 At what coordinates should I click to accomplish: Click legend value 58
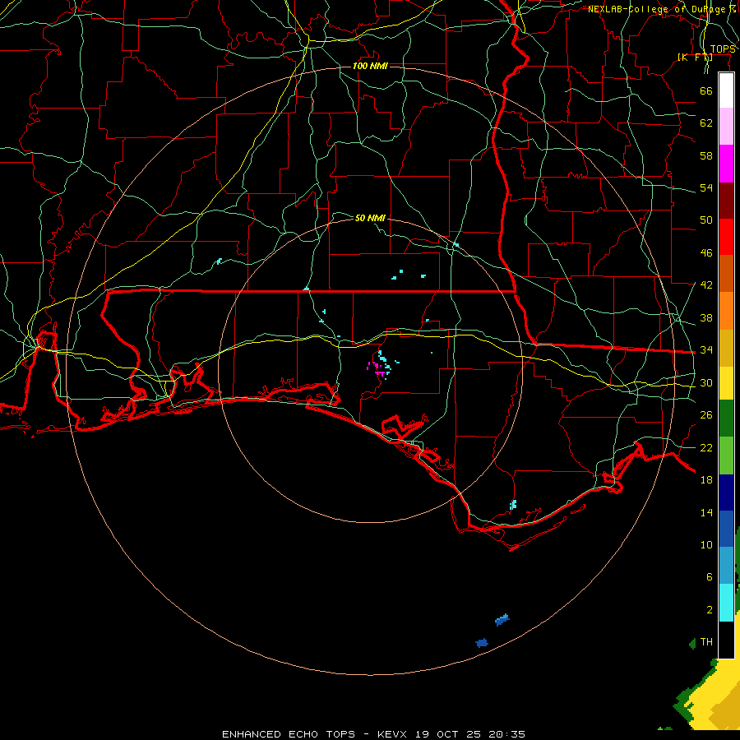(706, 155)
